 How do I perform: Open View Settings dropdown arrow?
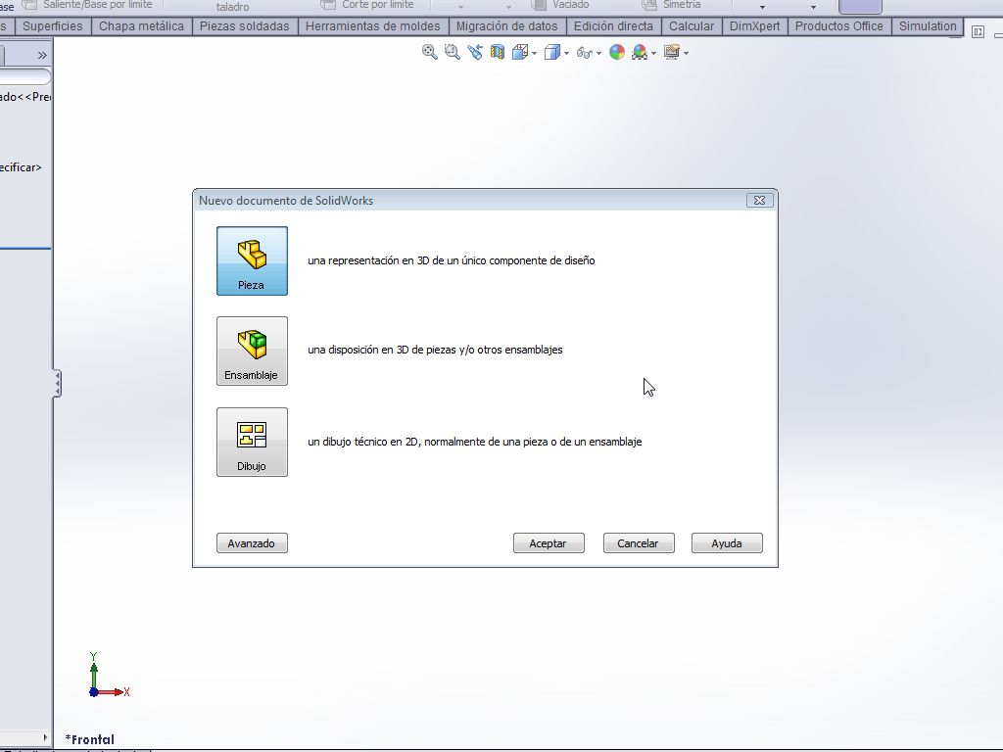(686, 53)
